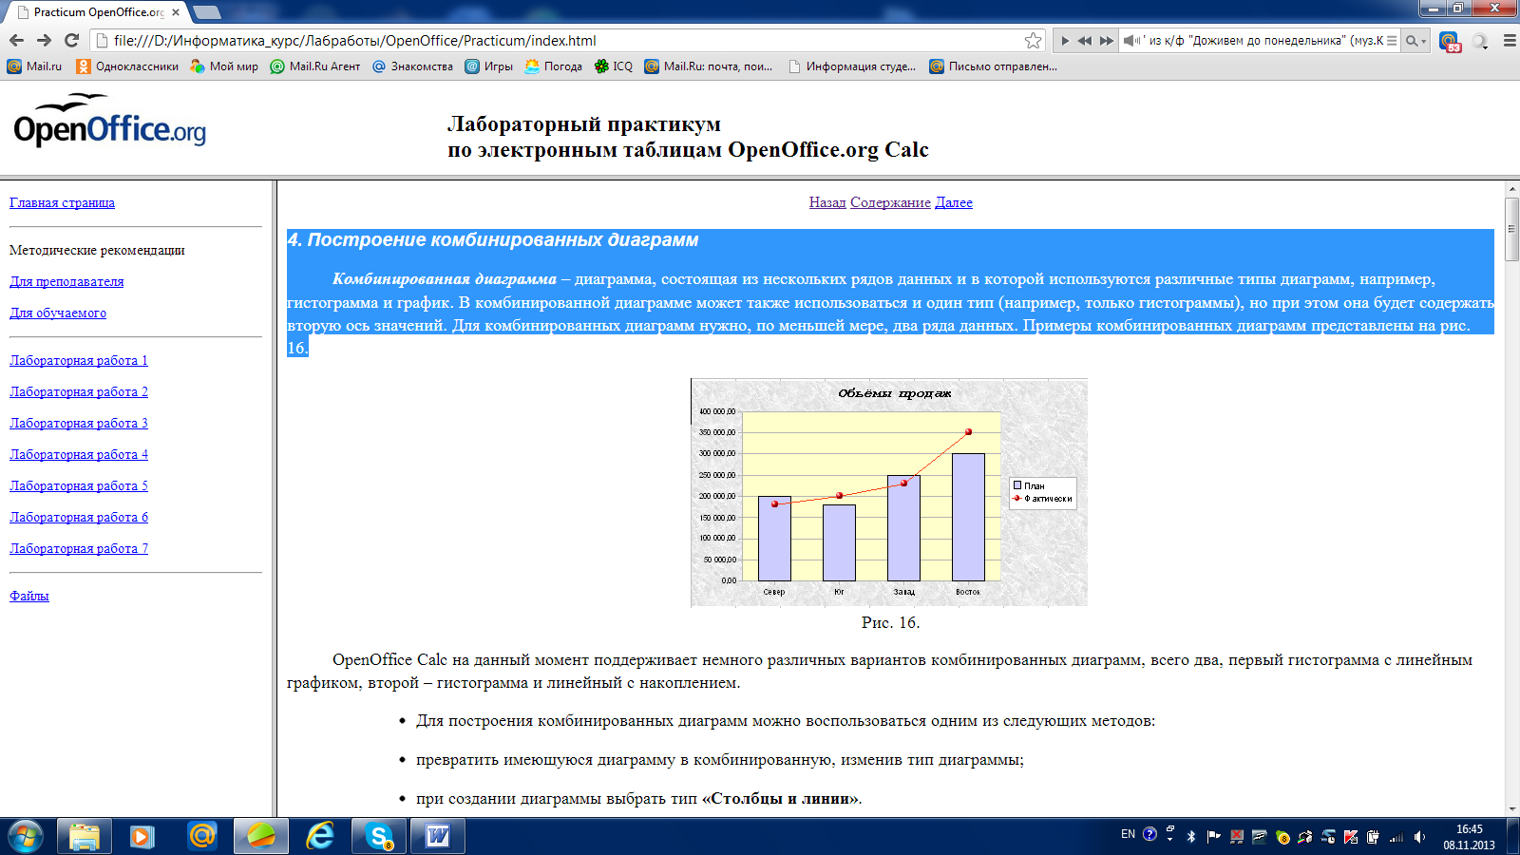Switch to the Word taskbar window

tap(438, 836)
